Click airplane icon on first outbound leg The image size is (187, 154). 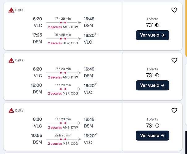[79, 22]
